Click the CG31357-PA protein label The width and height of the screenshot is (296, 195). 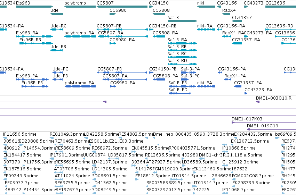(x=248, y=83)
